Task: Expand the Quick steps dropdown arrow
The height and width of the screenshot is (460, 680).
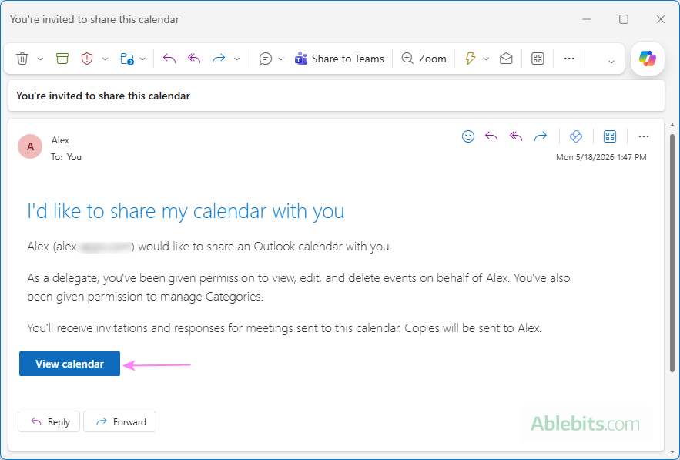Action: pos(486,59)
